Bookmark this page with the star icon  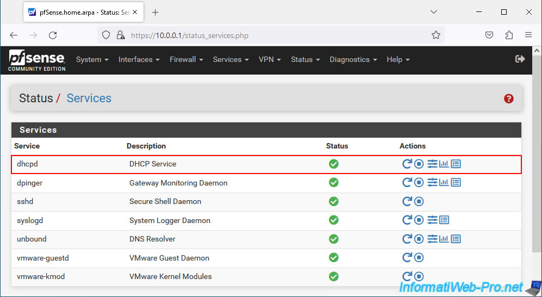436,35
